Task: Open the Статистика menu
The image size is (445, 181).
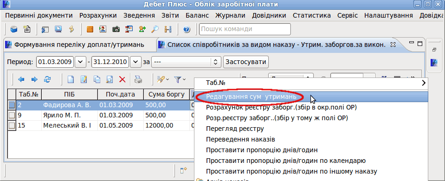Action: [312, 15]
